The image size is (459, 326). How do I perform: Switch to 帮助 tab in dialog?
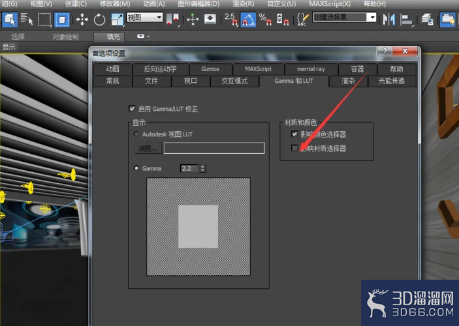(x=396, y=69)
